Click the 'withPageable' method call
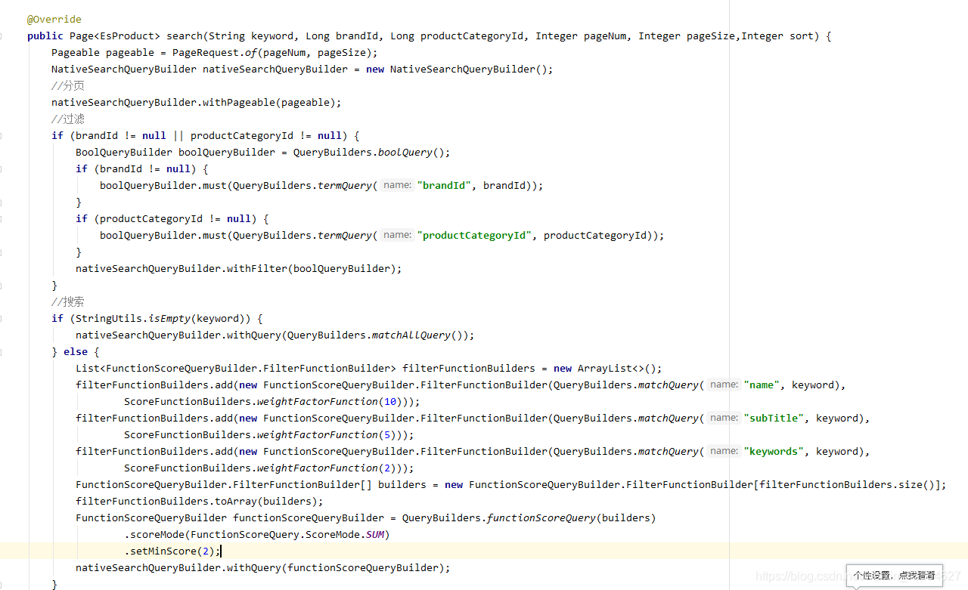The width and height of the screenshot is (968, 590). [239, 102]
